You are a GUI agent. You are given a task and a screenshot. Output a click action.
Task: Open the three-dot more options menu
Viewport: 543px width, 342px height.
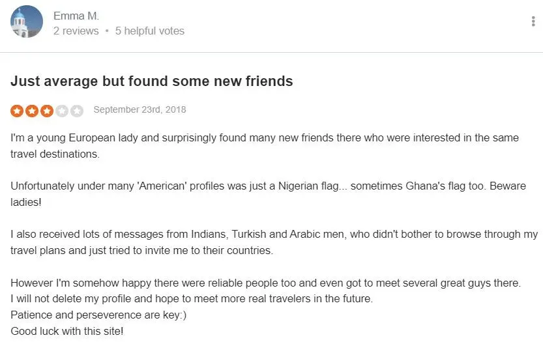coord(533,21)
